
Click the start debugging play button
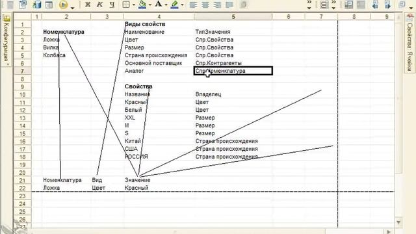coord(64,5)
